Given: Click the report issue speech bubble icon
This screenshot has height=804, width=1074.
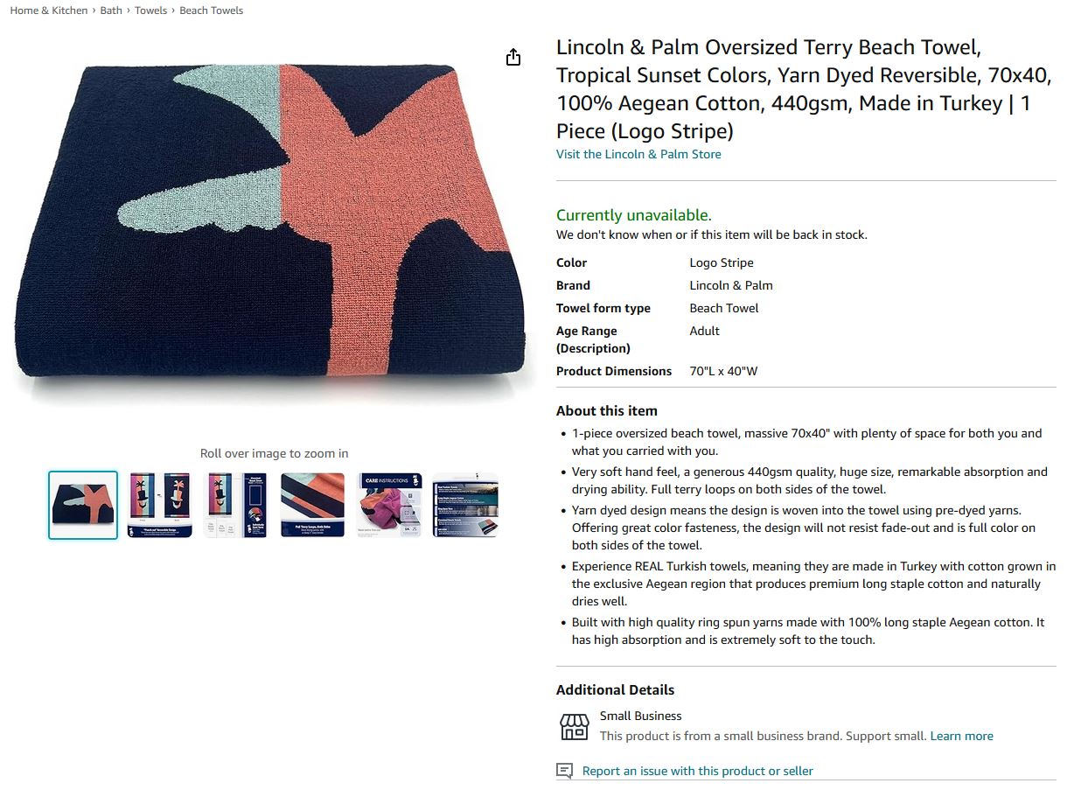Looking at the screenshot, I should [x=566, y=771].
